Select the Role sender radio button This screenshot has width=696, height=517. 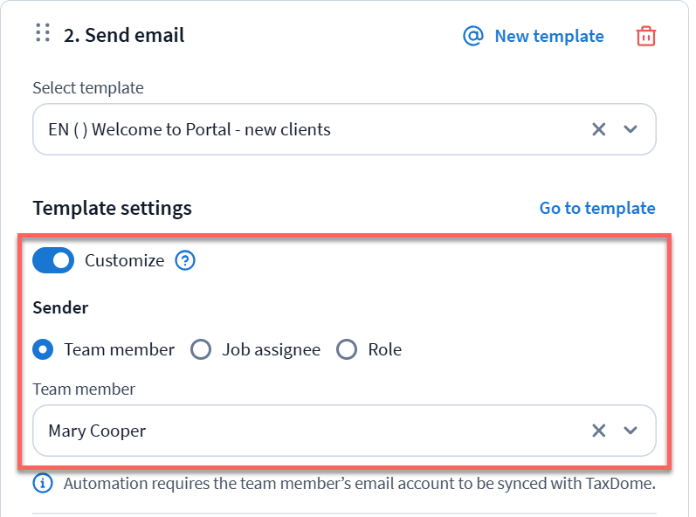click(x=348, y=349)
